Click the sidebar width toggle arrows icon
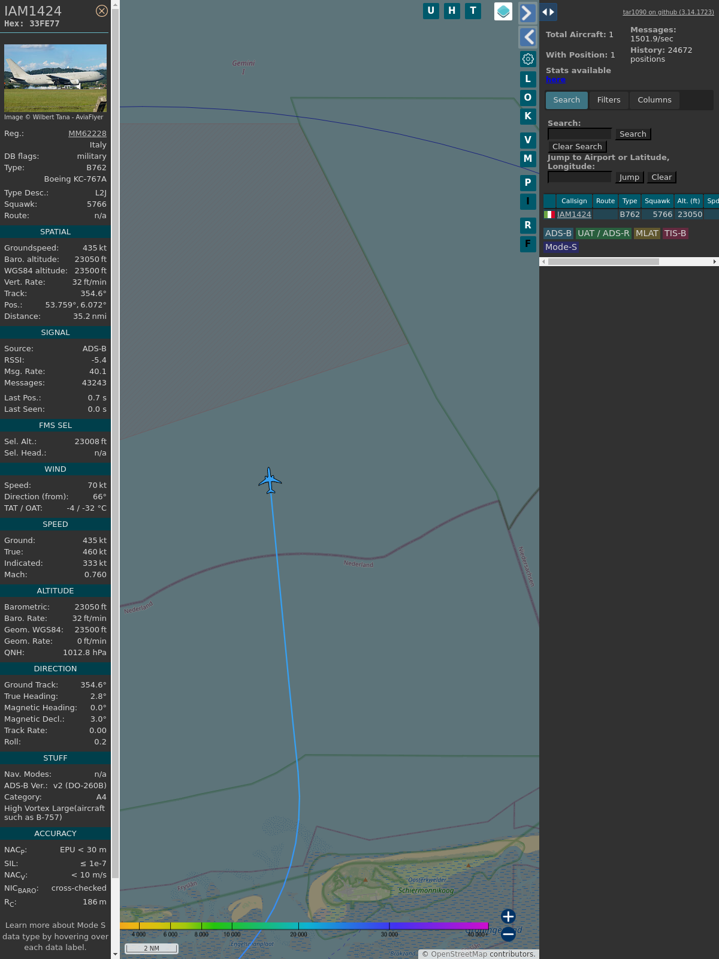 pos(548,12)
